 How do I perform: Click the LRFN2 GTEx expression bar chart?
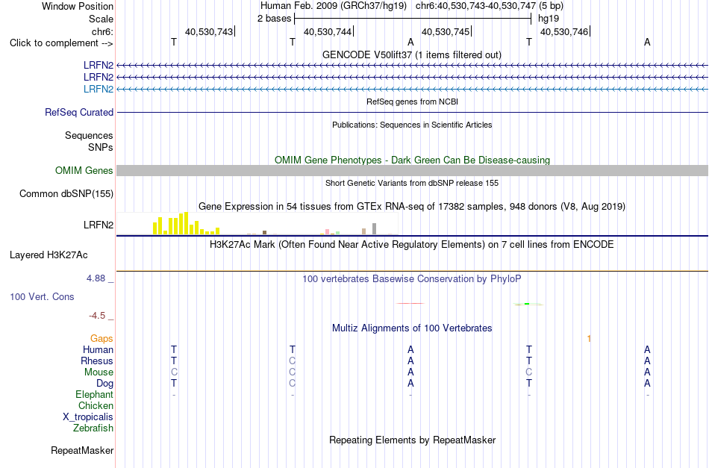click(257, 223)
